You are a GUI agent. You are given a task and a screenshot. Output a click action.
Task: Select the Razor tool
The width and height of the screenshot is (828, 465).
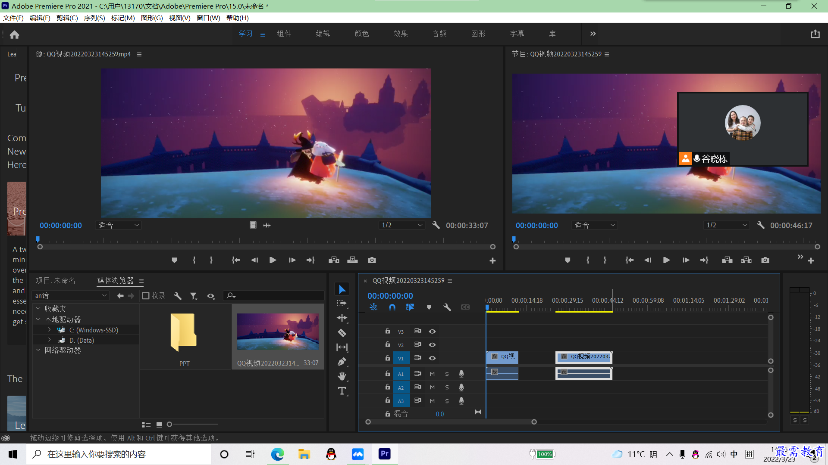click(x=342, y=332)
